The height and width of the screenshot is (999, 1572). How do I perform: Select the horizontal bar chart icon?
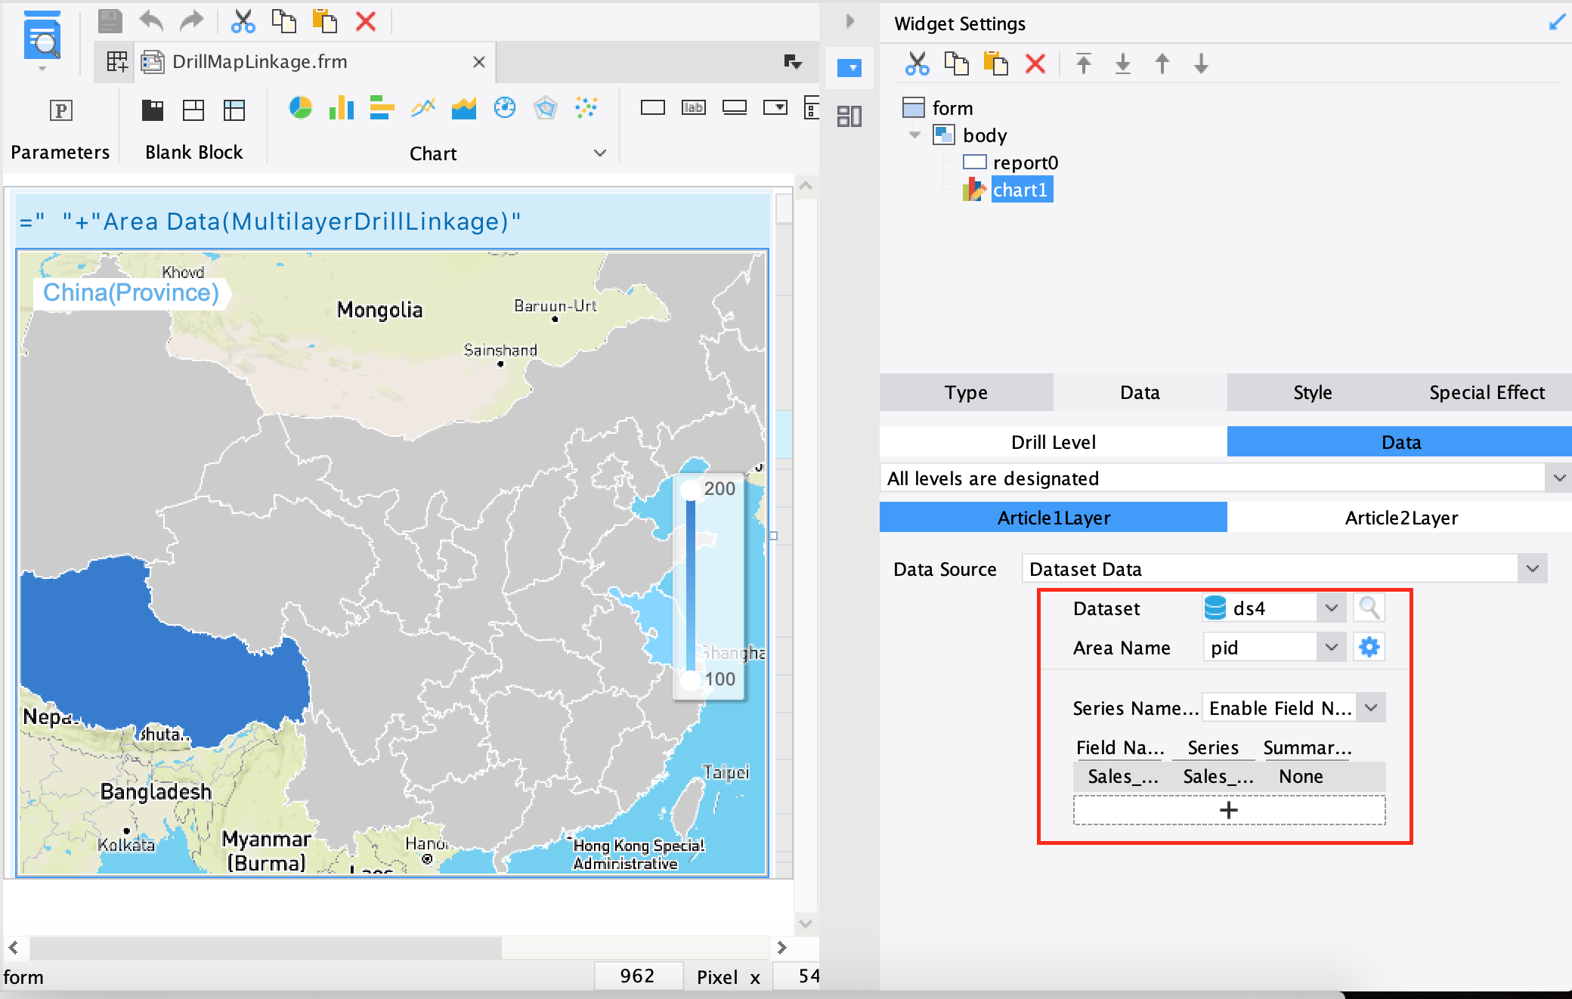click(382, 108)
